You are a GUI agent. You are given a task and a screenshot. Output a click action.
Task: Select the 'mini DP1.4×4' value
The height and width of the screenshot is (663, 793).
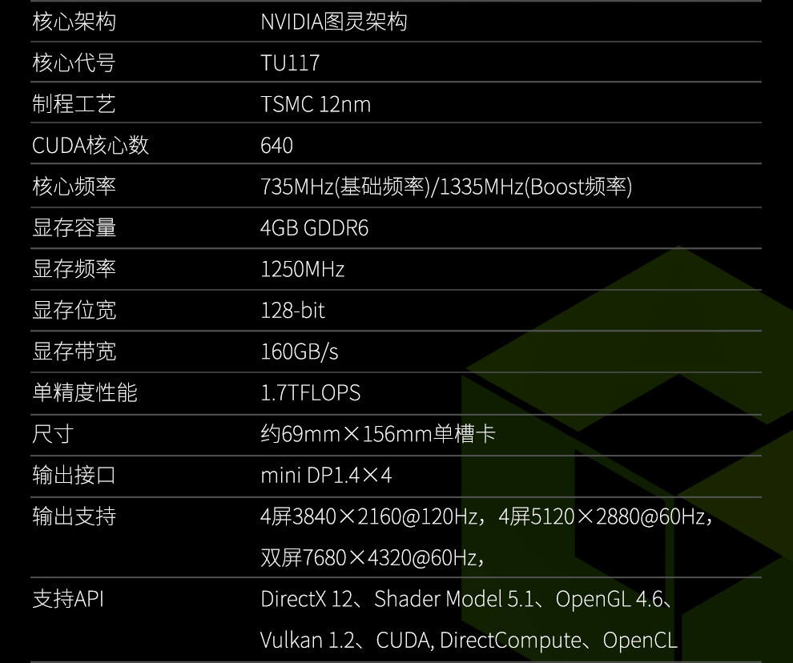[x=326, y=476]
